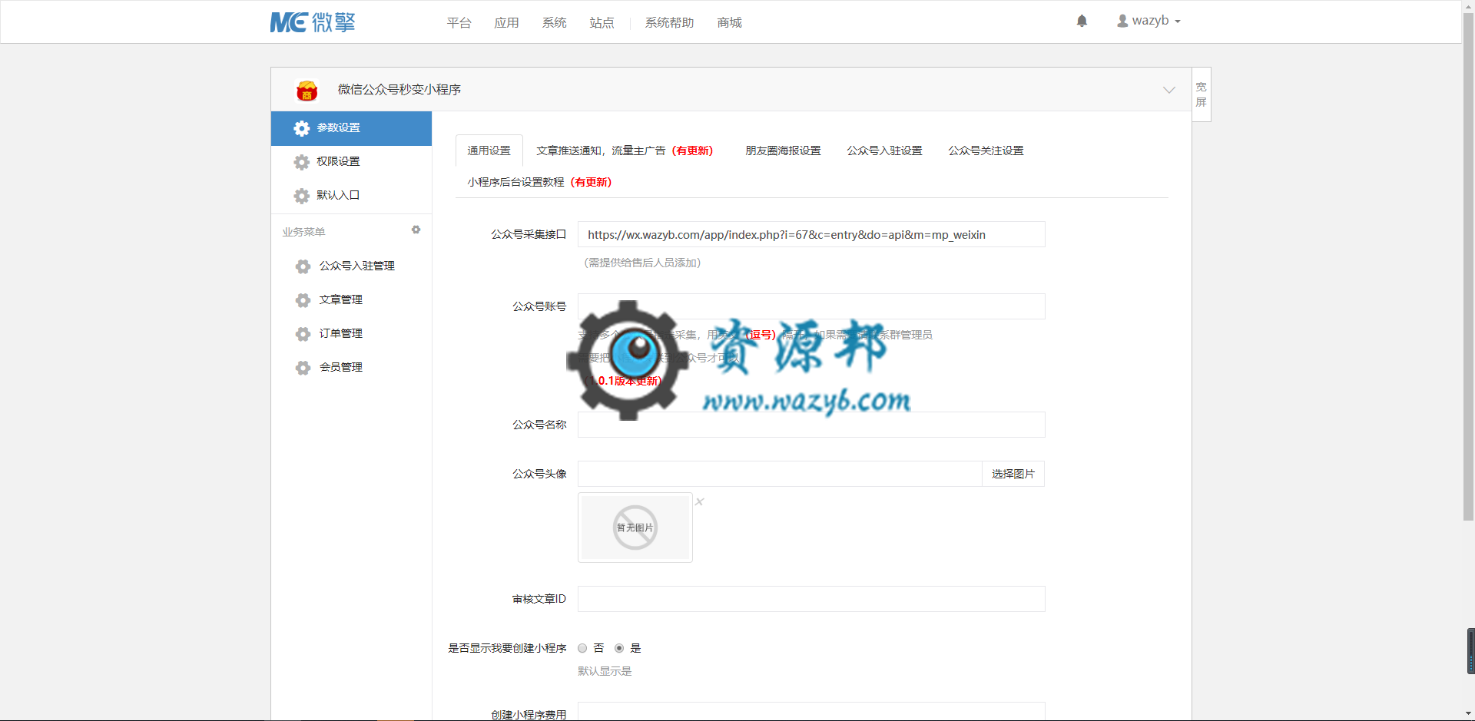This screenshot has width=1475, height=721.
Task: Switch to the 朋友圈海报设置 tab
Action: [783, 150]
